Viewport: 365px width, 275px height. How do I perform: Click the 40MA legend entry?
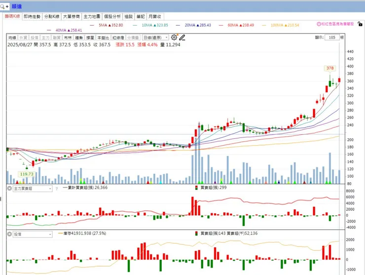(65, 30)
